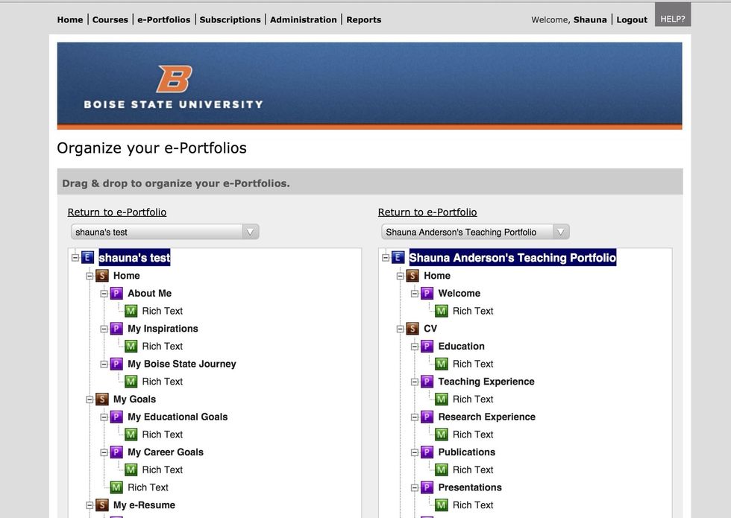Click the M module icon under My Inspirations
This screenshot has height=518, width=731.
131,347
